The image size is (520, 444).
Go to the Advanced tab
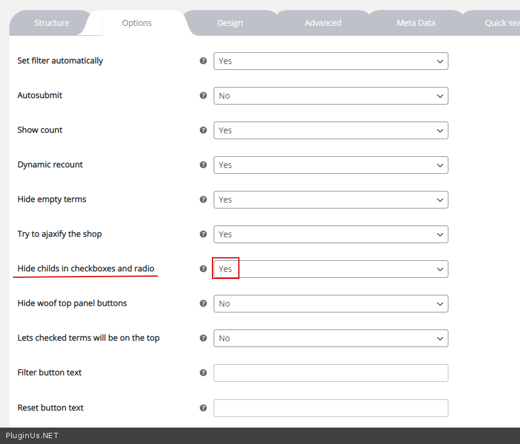323,23
